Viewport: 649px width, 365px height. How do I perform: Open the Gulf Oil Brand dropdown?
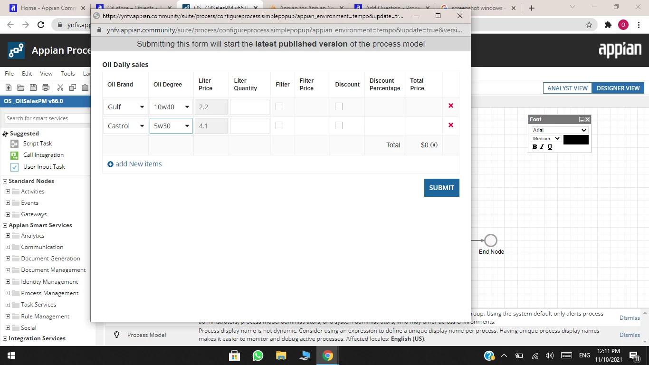point(125,107)
